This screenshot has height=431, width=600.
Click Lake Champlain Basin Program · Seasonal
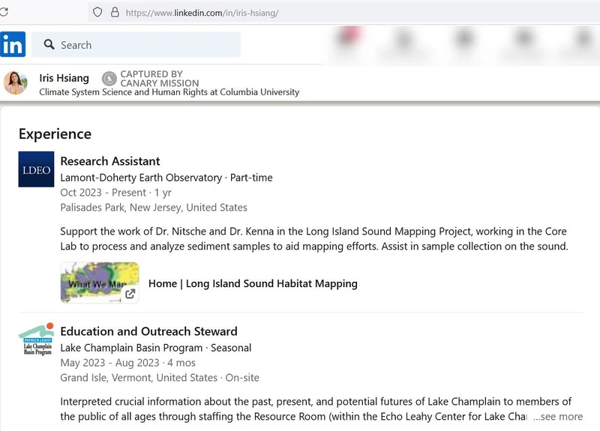point(156,348)
